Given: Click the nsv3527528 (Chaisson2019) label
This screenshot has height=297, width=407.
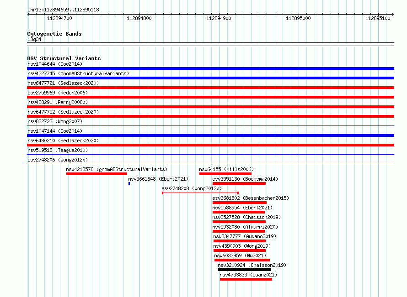Looking at the screenshot, I should [246, 217].
